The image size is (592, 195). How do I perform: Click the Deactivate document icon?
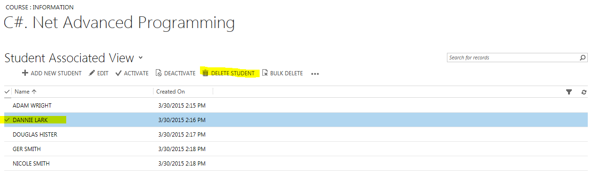point(159,73)
